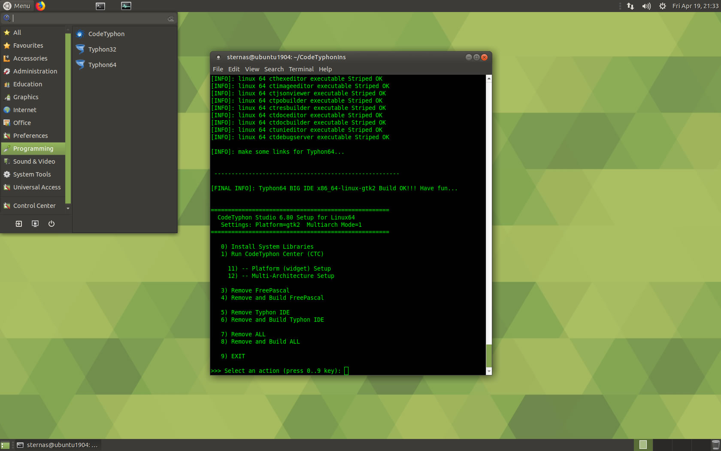
Task: Open Control Center from the menu
Action: [x=33, y=206]
